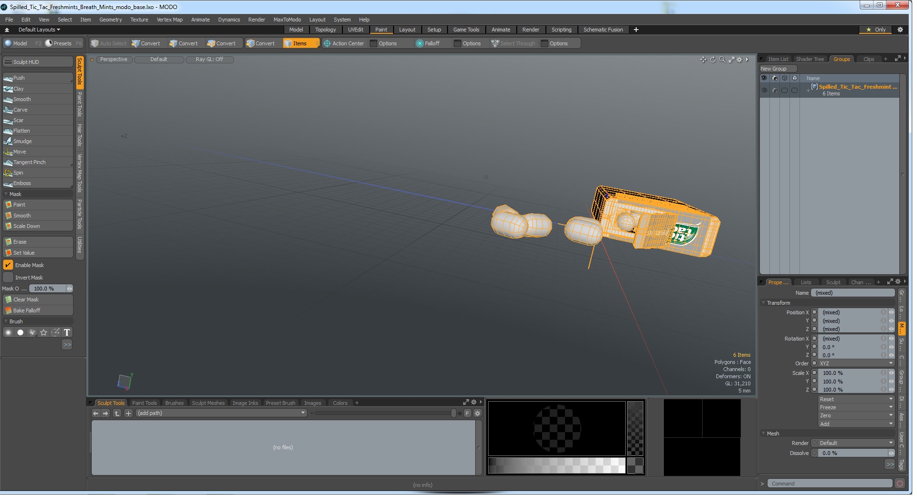Open the Default Layouts dropdown
The width and height of the screenshot is (917, 496).
[x=39, y=30]
